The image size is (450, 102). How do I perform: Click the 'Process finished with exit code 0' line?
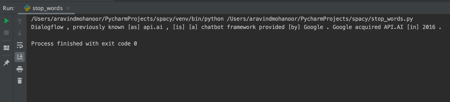[x=84, y=44]
